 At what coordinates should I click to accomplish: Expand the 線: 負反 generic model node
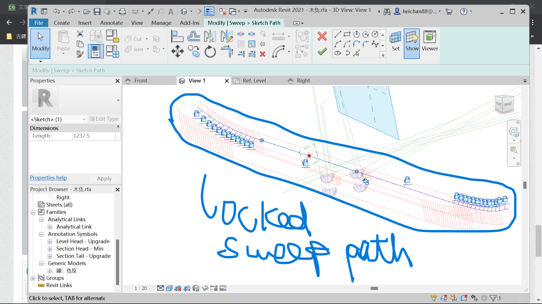(50, 271)
